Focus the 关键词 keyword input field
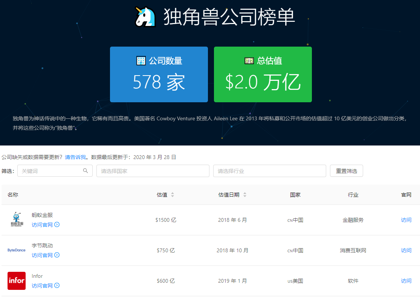 (x=55, y=171)
